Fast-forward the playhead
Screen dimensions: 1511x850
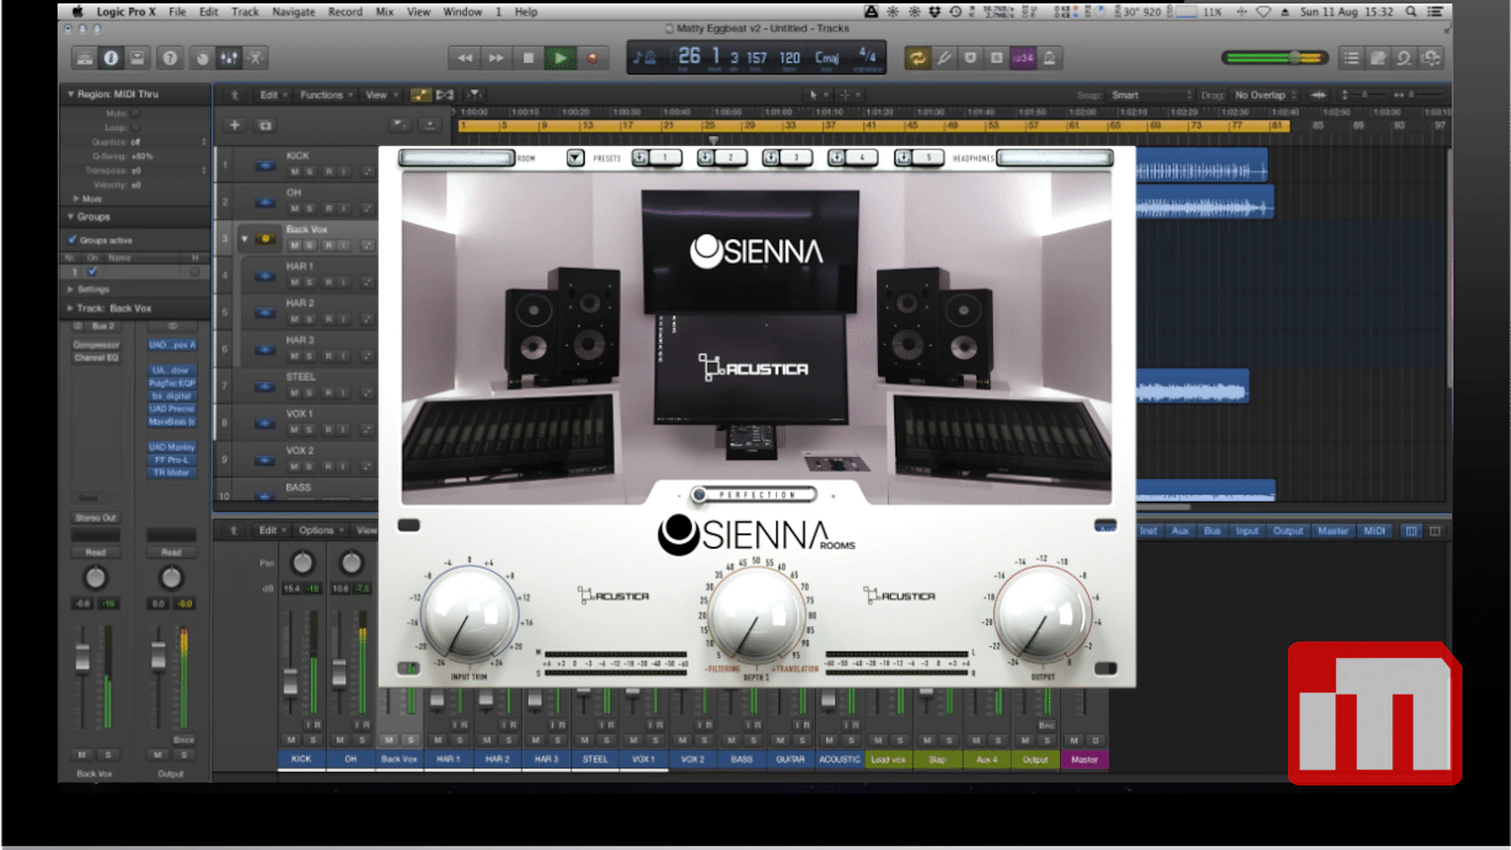point(497,57)
